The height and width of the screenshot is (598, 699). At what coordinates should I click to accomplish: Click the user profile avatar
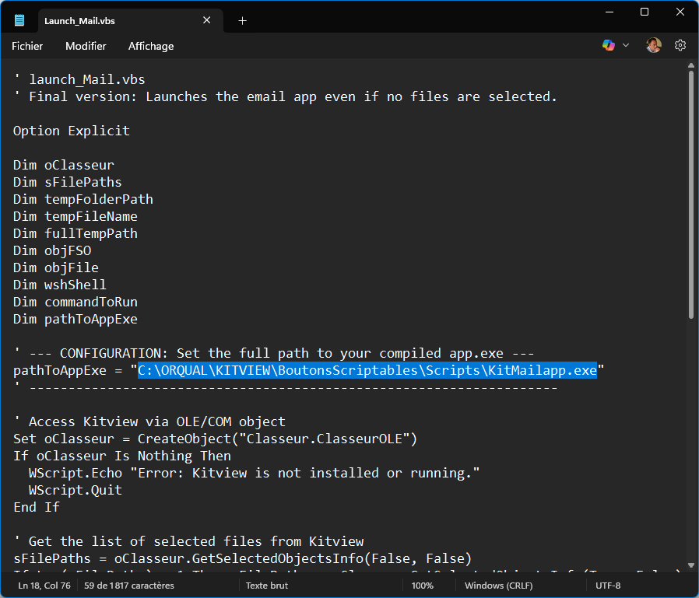coord(653,46)
